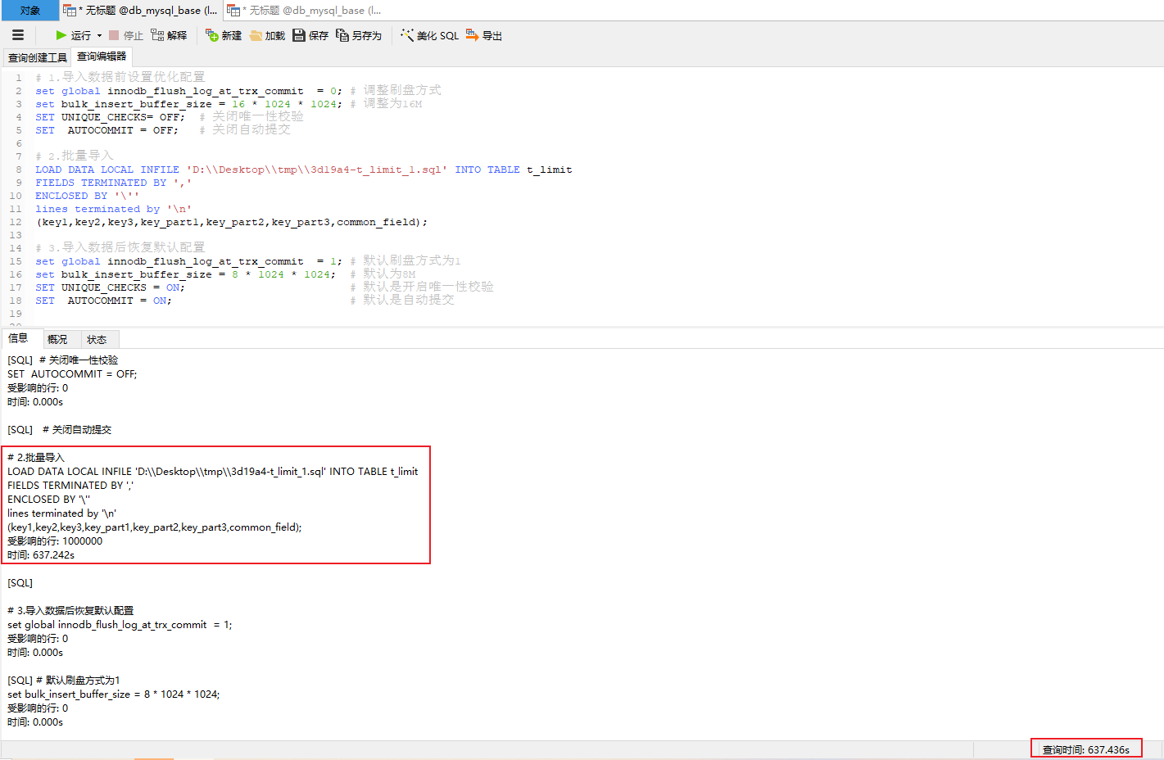Image resolution: width=1164 pixels, height=760 pixels.
Task: Click AUTOCOMMIT = ON on editor line 18
Action: point(118,301)
